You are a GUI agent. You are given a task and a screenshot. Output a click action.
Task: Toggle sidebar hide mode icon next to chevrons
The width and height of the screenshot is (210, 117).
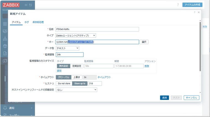coord(31,5)
